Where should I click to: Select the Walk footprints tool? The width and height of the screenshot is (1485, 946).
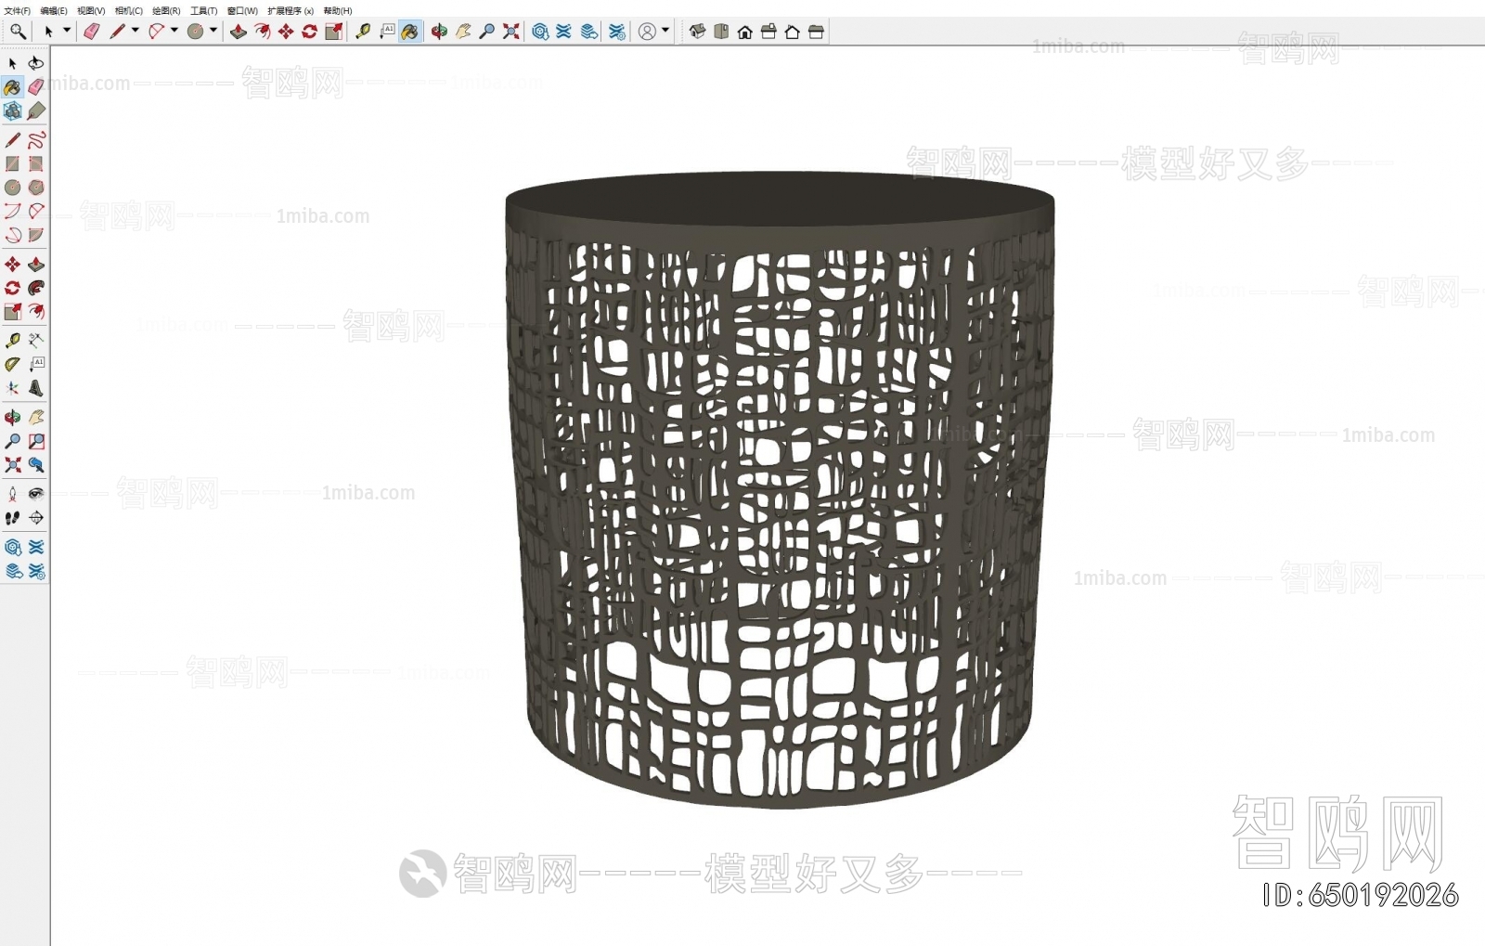click(13, 518)
